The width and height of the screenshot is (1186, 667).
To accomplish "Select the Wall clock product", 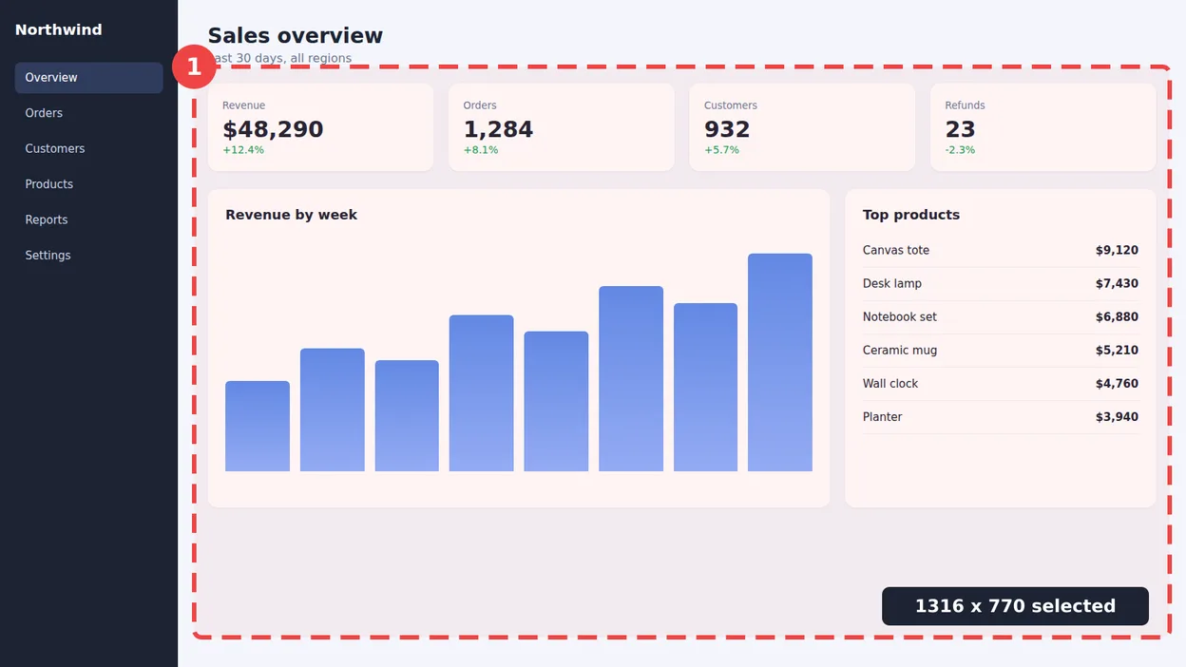I will click(1001, 384).
